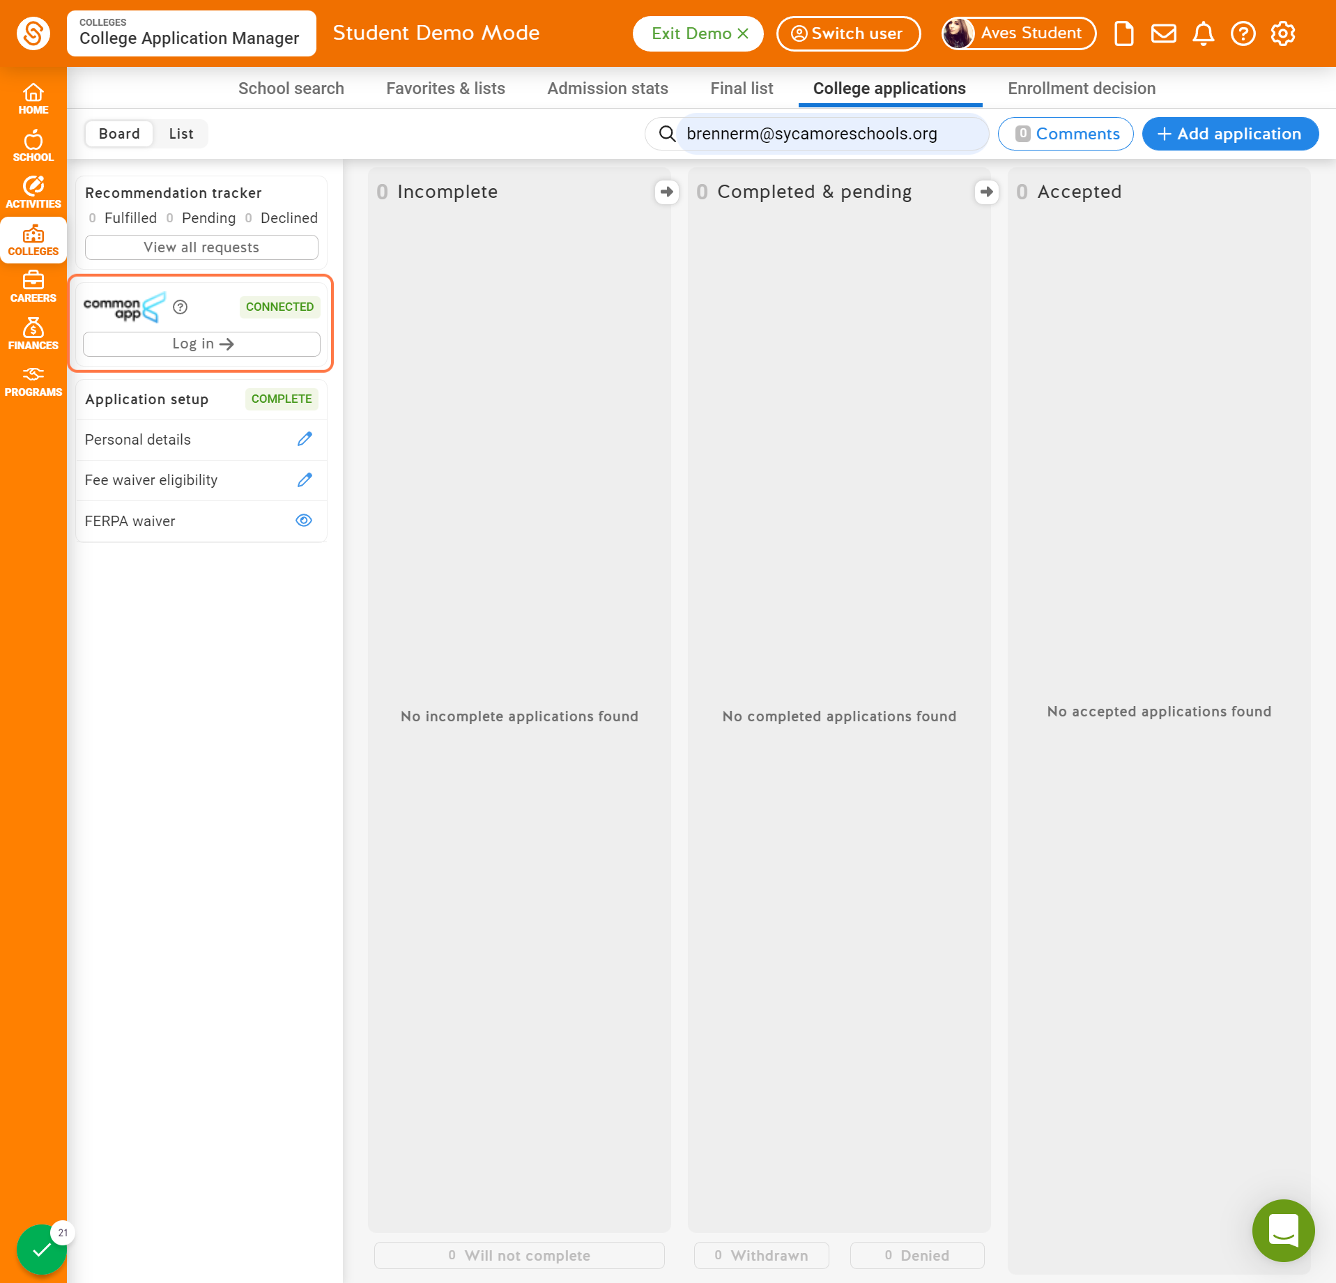Open the chat support bubble

[1283, 1230]
